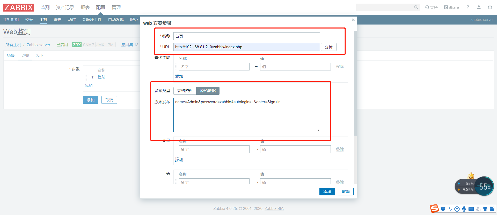
Task: Go to 维护 submenu
Action: pyautogui.click(x=58, y=20)
